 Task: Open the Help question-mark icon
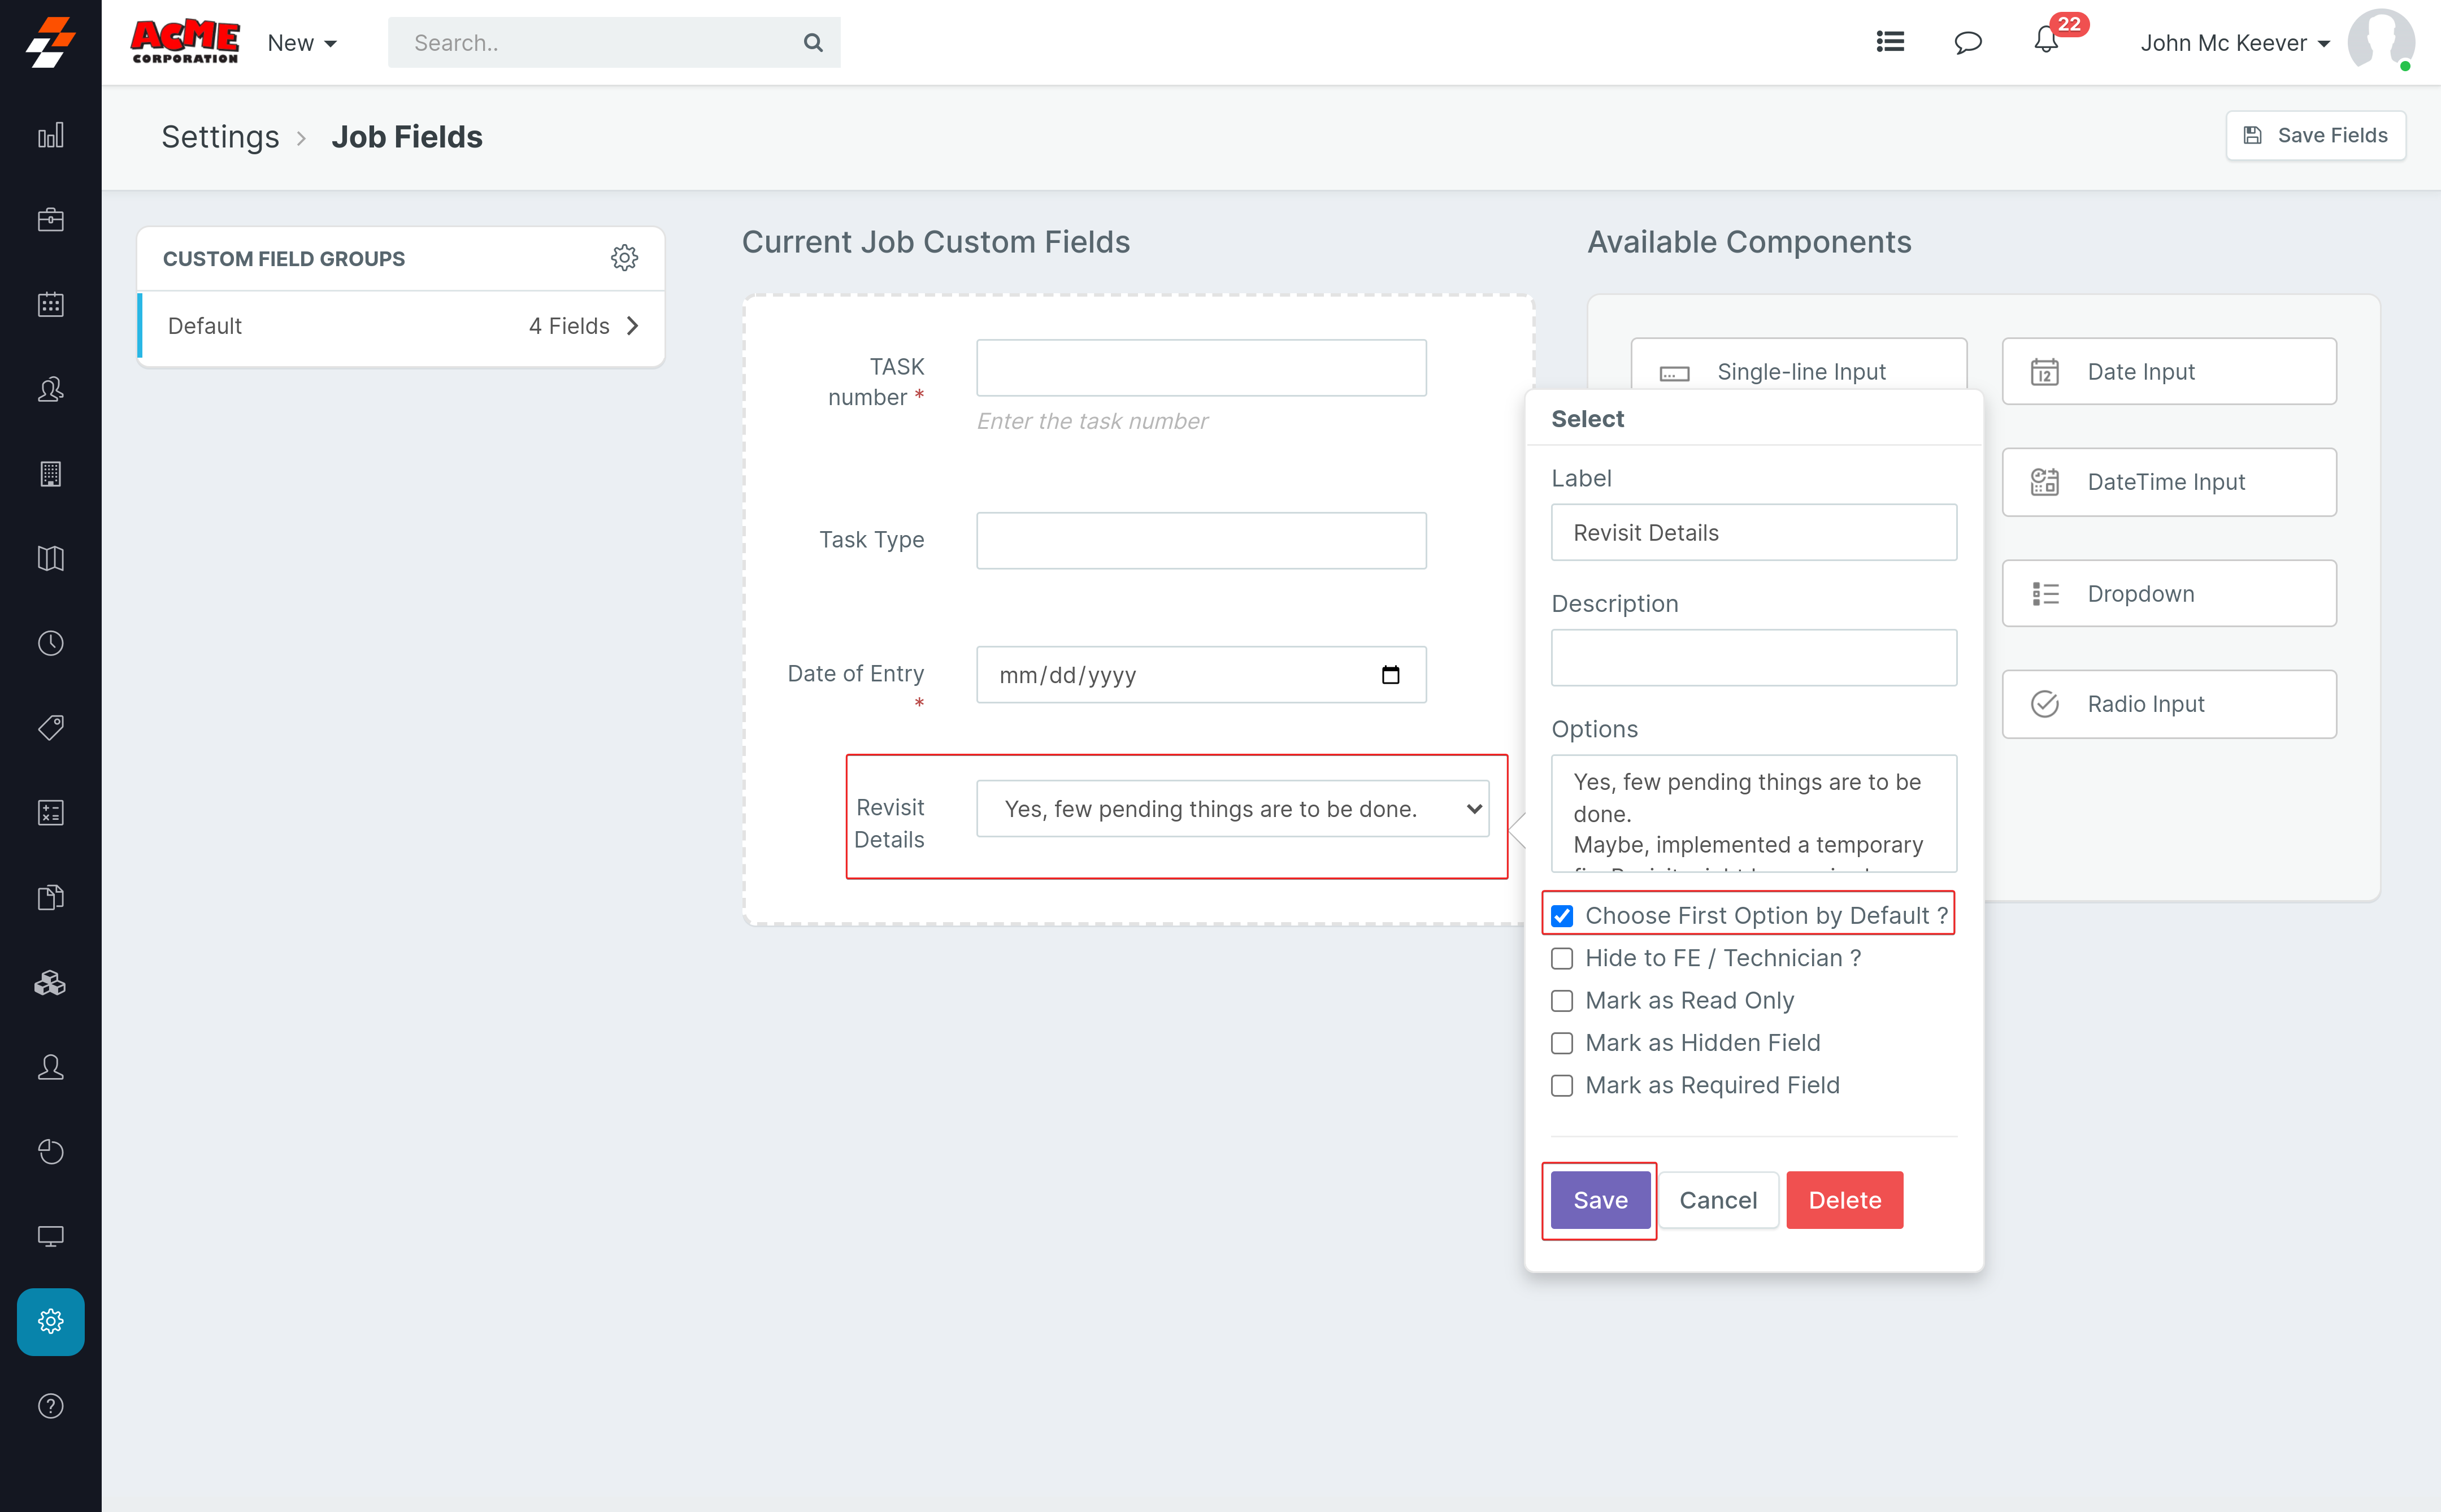point(50,1405)
